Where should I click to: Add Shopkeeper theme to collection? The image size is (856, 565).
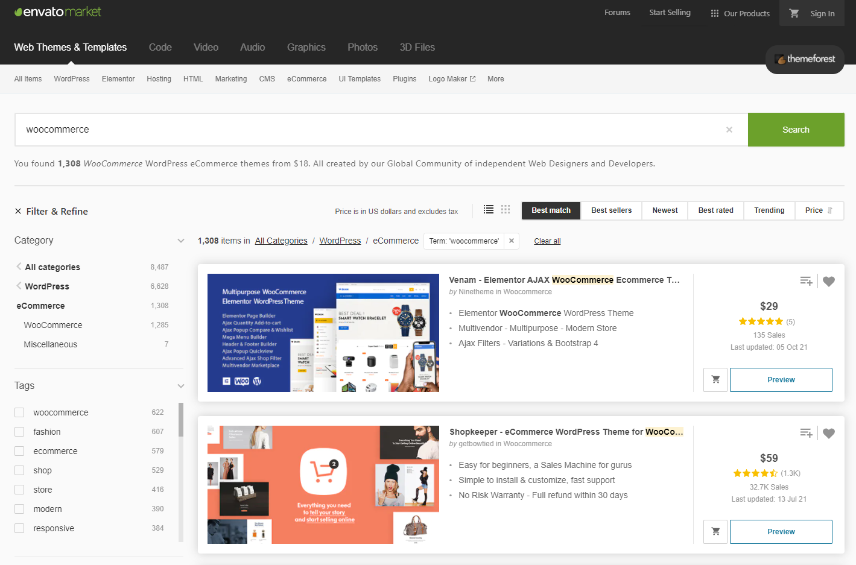pos(806,433)
